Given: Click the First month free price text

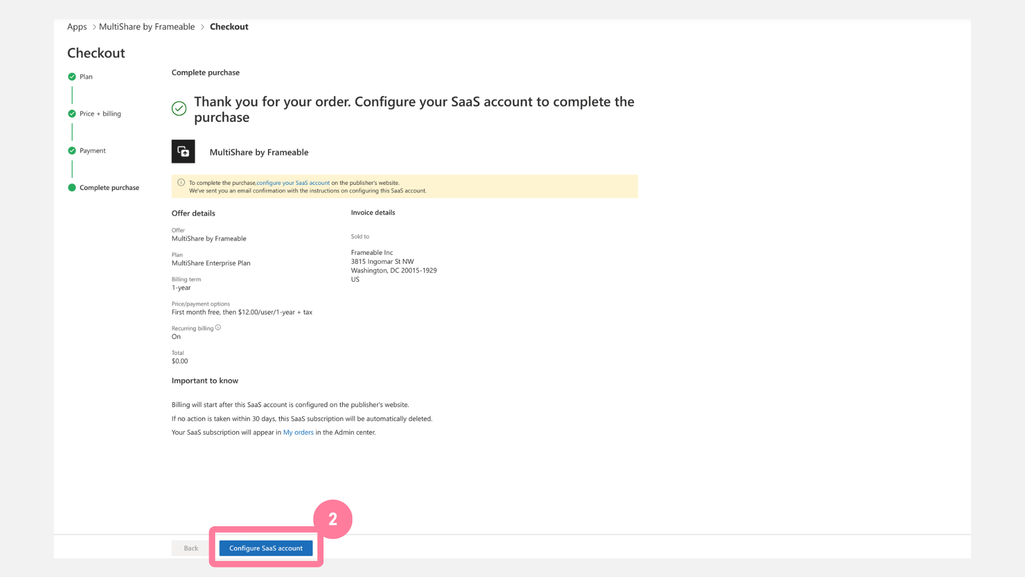Looking at the screenshot, I should pyautogui.click(x=242, y=313).
